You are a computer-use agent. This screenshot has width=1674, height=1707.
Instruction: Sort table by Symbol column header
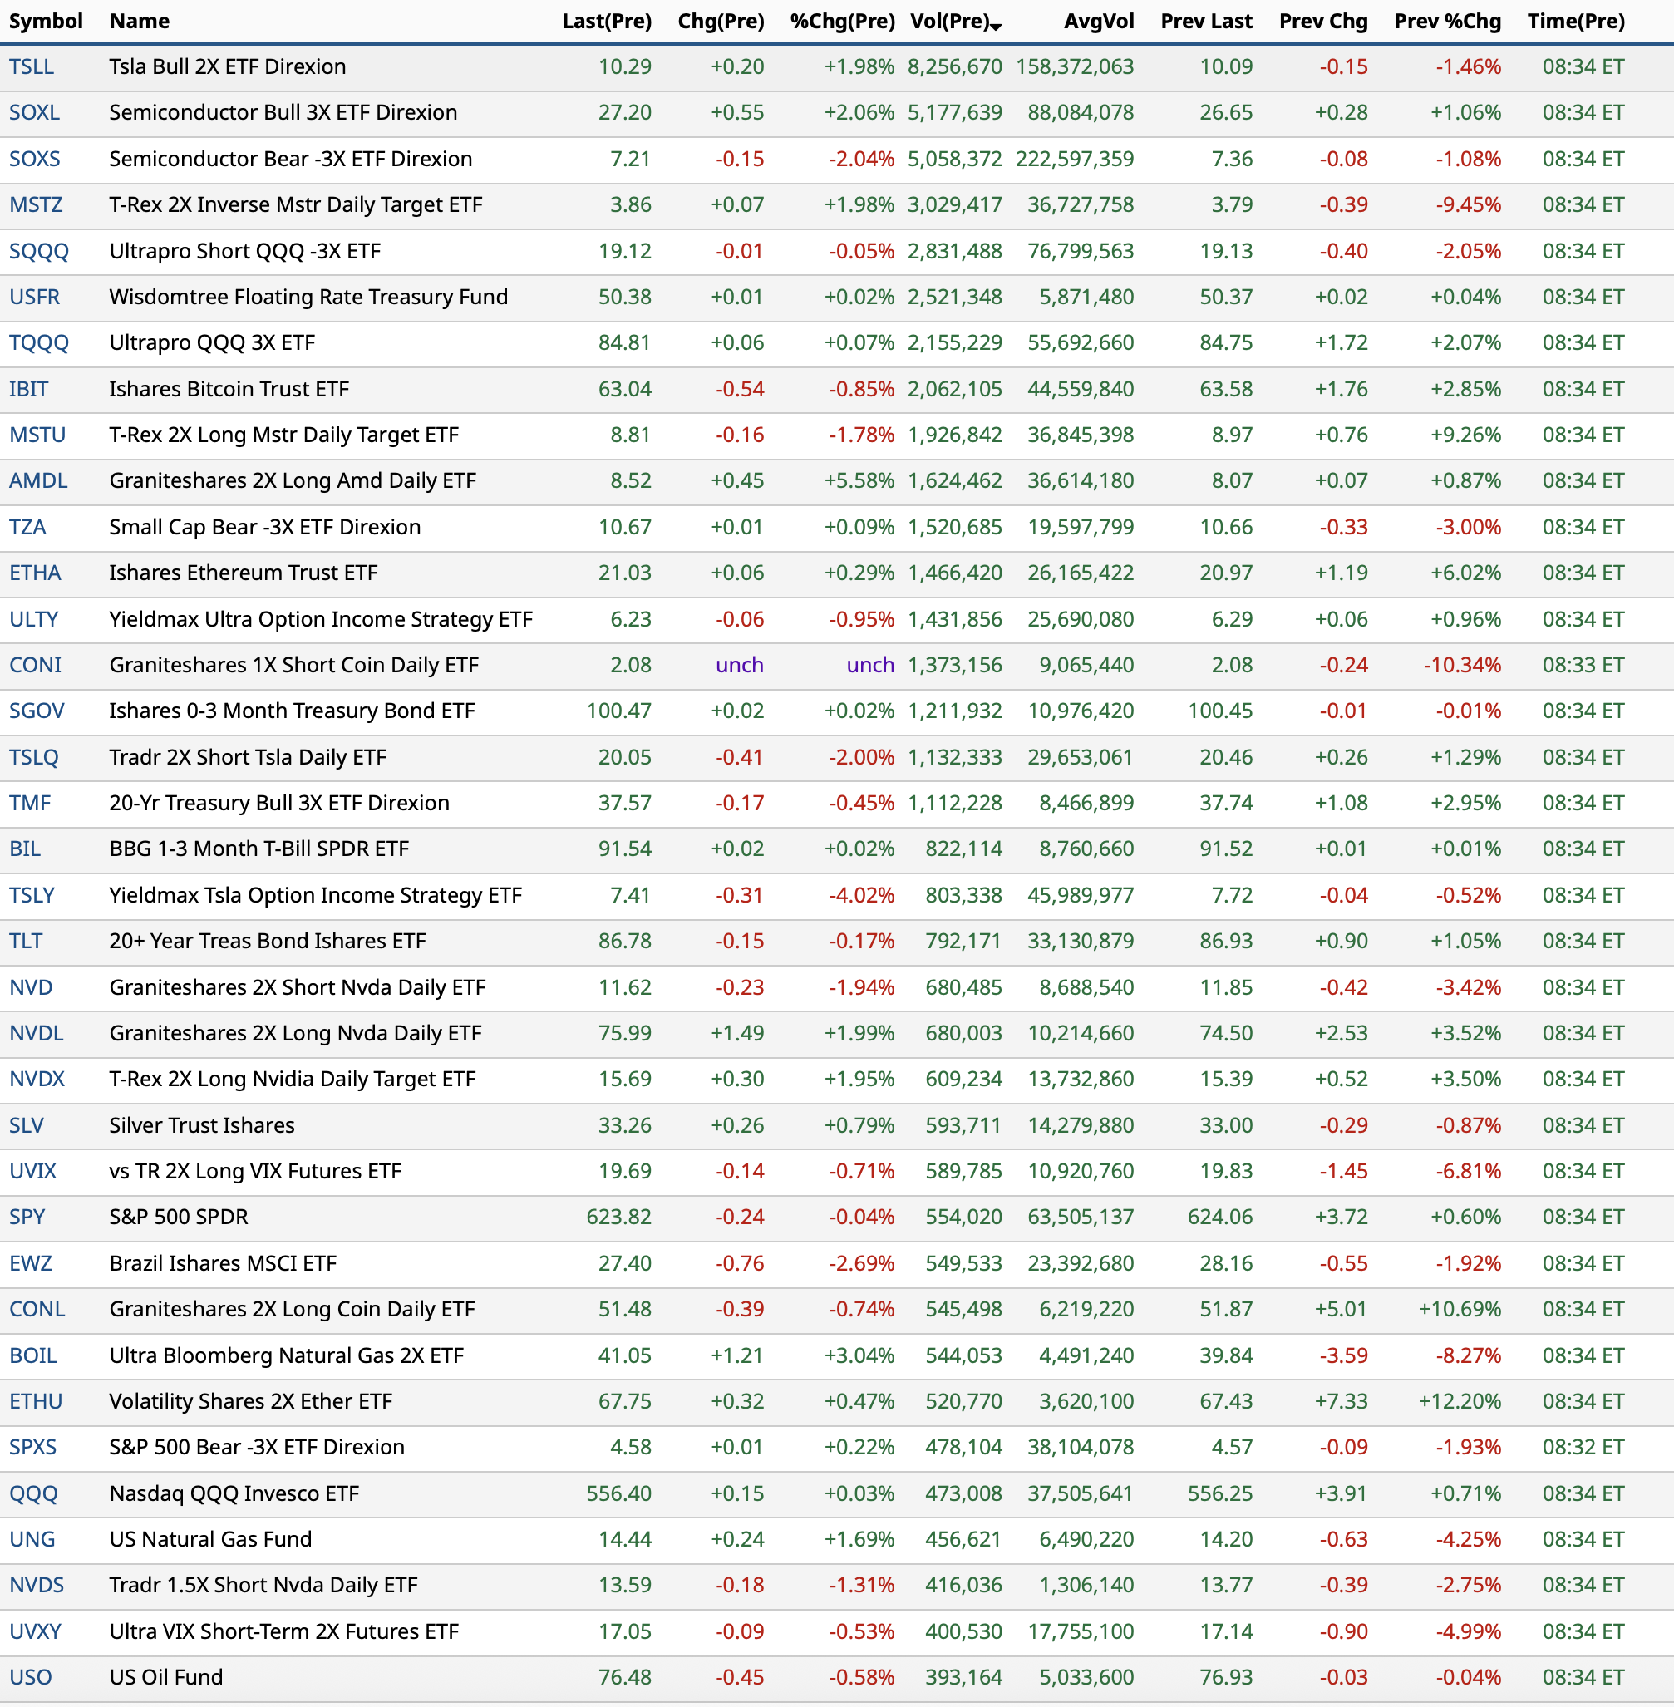point(46,21)
